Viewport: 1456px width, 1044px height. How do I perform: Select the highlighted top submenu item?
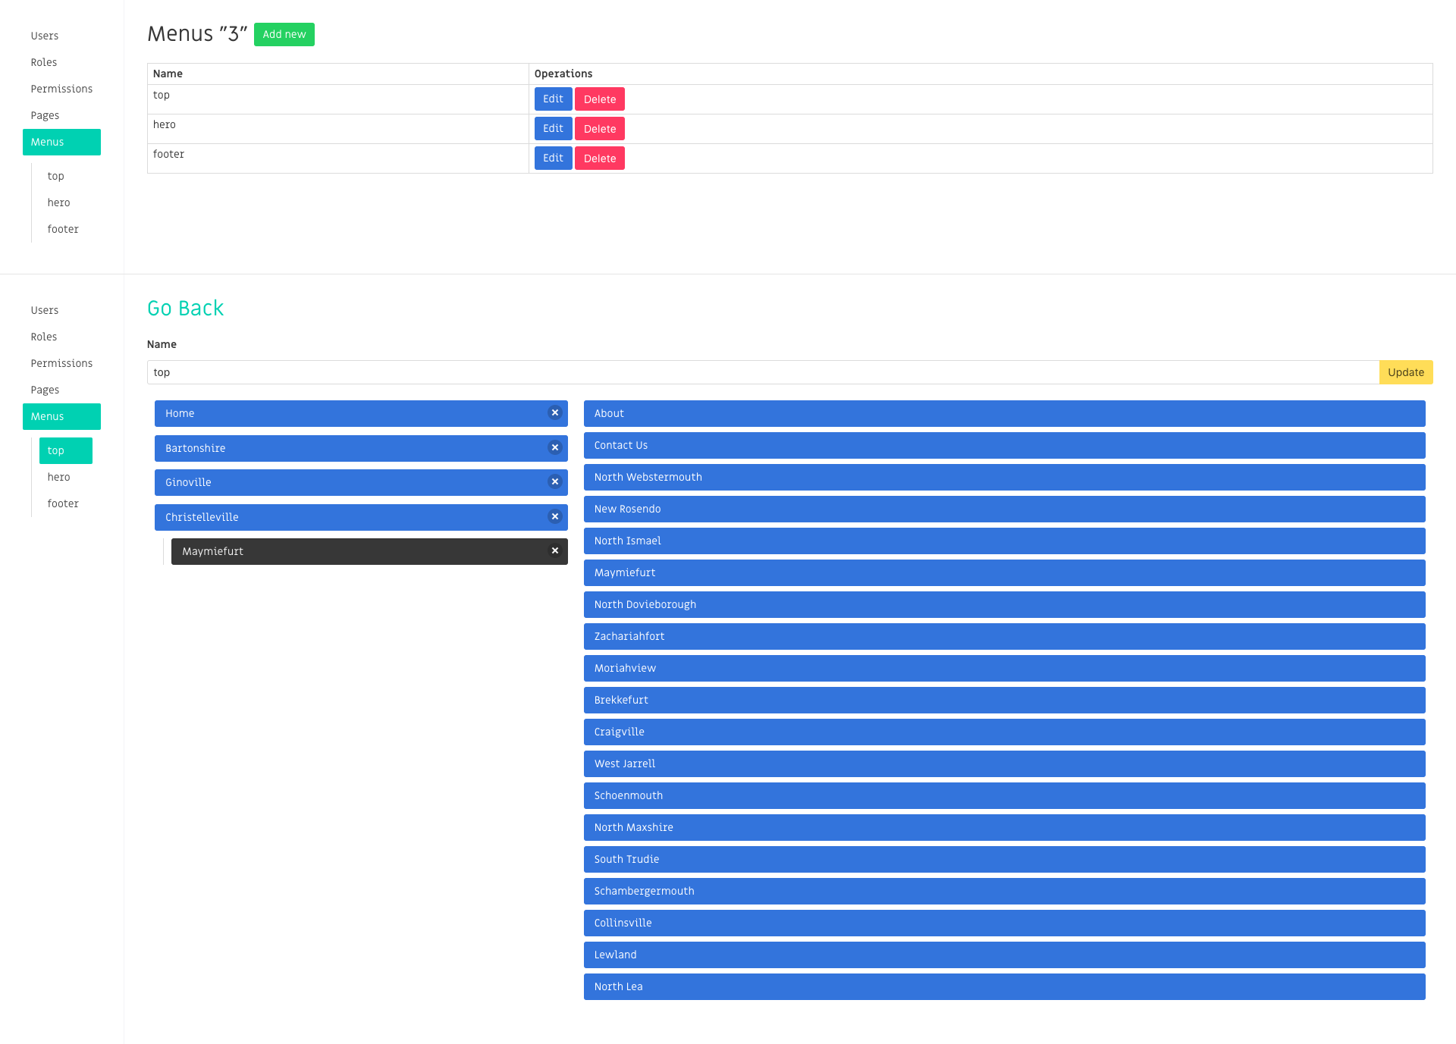pyautogui.click(x=65, y=450)
